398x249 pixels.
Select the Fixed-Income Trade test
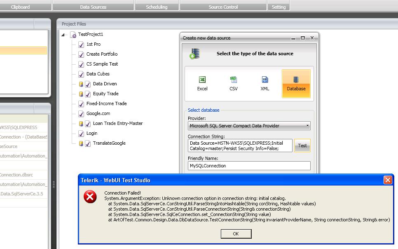click(106, 103)
